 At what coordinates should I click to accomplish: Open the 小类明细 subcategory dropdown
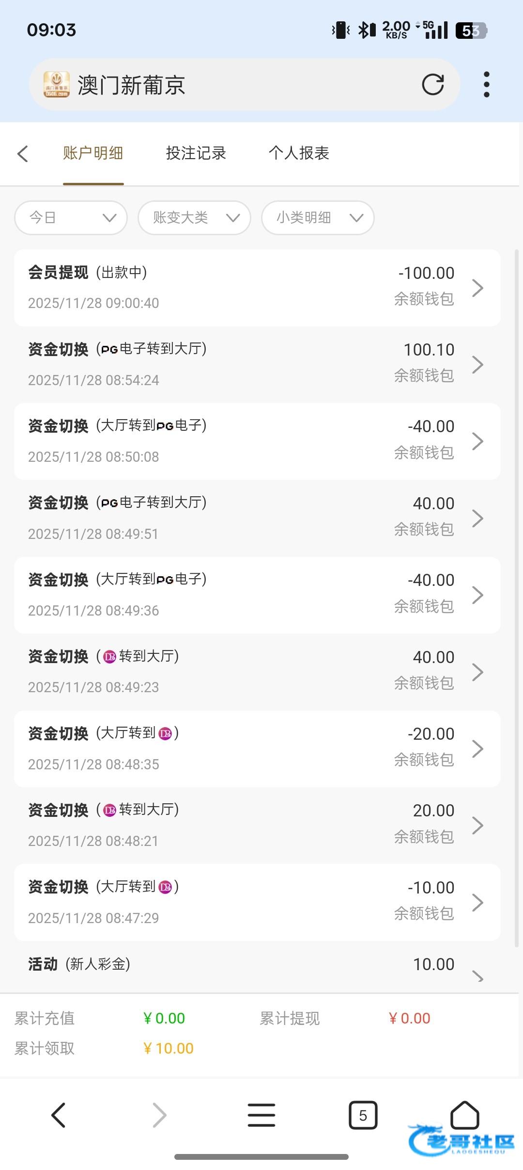318,218
